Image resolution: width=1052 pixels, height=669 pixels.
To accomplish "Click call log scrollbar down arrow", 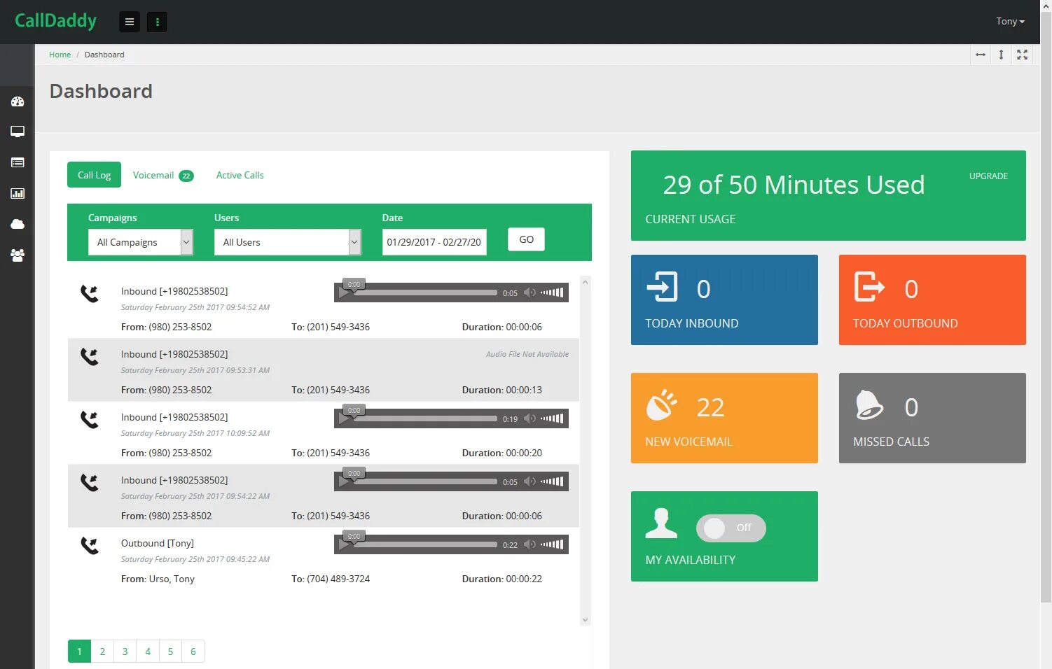I will (585, 620).
